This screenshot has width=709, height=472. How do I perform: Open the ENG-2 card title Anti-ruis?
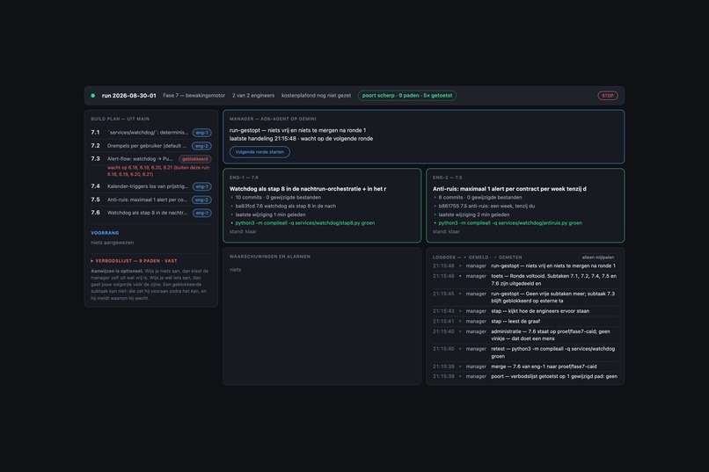click(509, 189)
